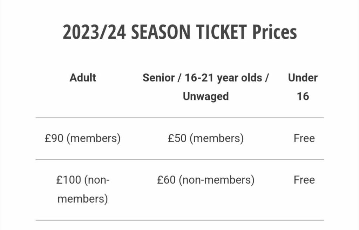
Task: Select the Adult column header
Action: point(83,78)
